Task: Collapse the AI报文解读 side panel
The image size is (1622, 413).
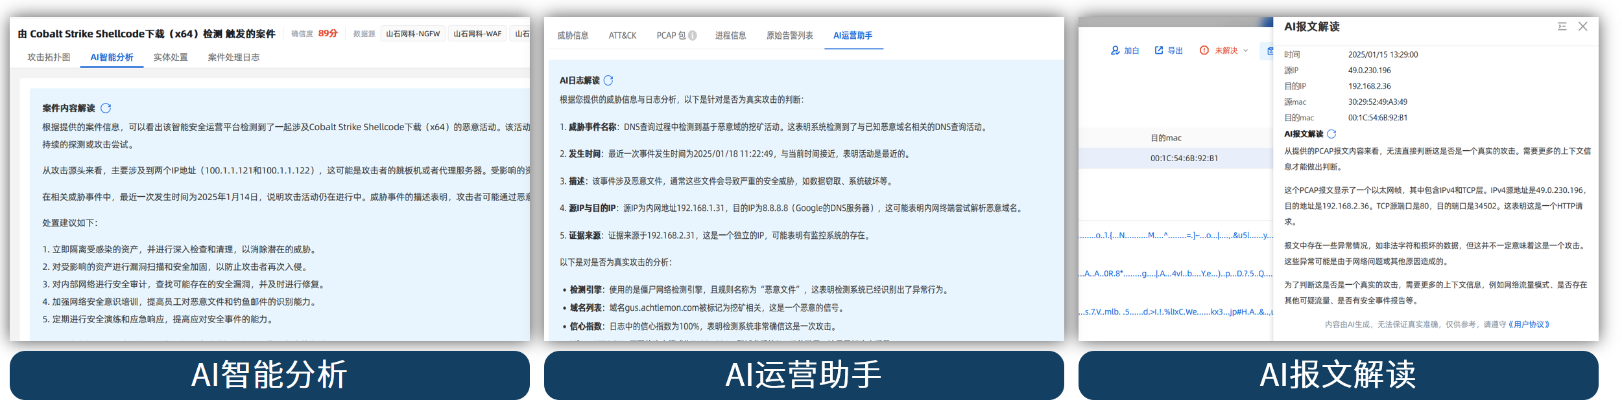Action: [1562, 27]
